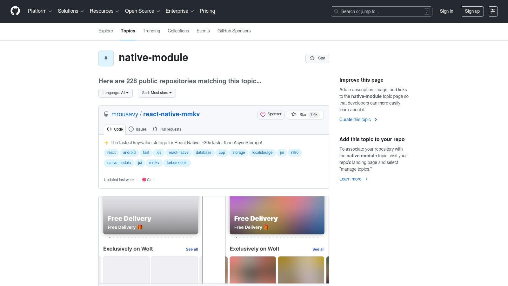The image size is (508, 286).
Task: Click the repository icon beside mrousavy
Action: pos(106,114)
